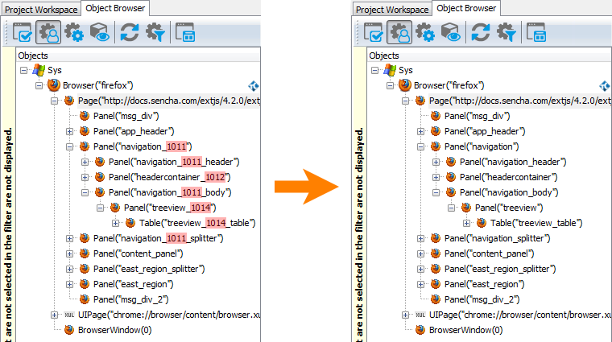Select Panel("navigation_1011_body") in left tree
The height and width of the screenshot is (342, 612).
[170, 192]
